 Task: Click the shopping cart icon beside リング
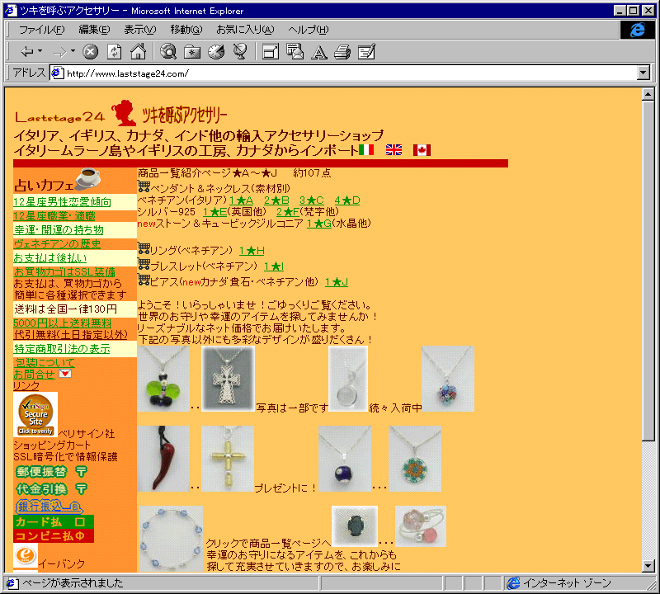click(144, 248)
